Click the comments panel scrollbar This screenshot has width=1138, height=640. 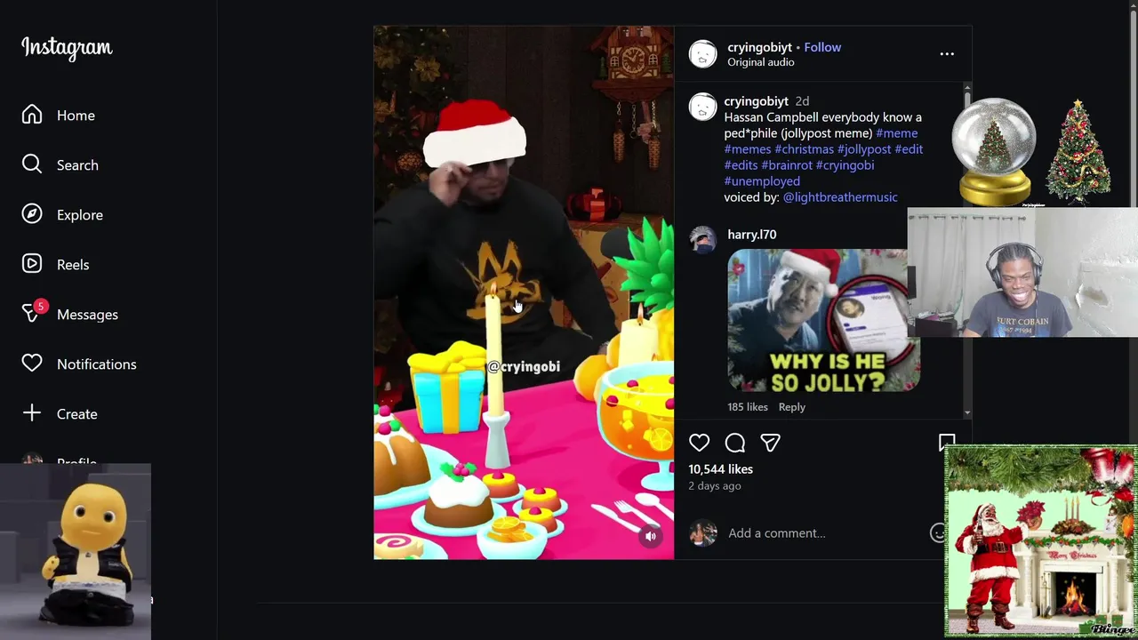pyautogui.click(x=967, y=249)
